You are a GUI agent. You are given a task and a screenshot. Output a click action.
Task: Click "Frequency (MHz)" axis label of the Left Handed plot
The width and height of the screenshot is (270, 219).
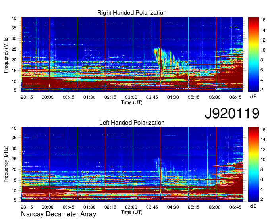click(6, 164)
